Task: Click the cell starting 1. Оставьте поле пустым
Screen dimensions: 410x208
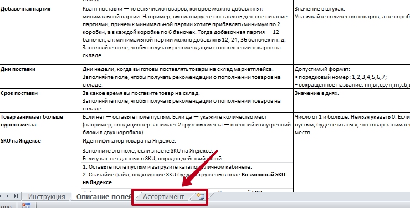Action: coord(187,175)
